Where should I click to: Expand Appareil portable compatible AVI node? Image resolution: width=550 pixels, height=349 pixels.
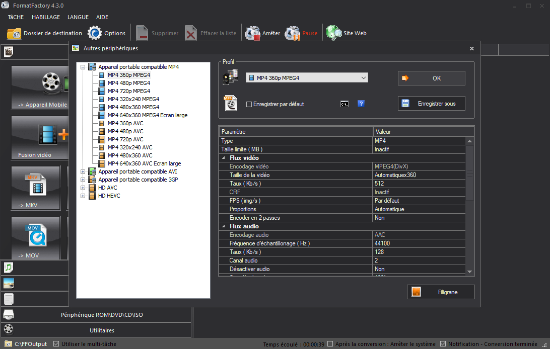(x=83, y=171)
